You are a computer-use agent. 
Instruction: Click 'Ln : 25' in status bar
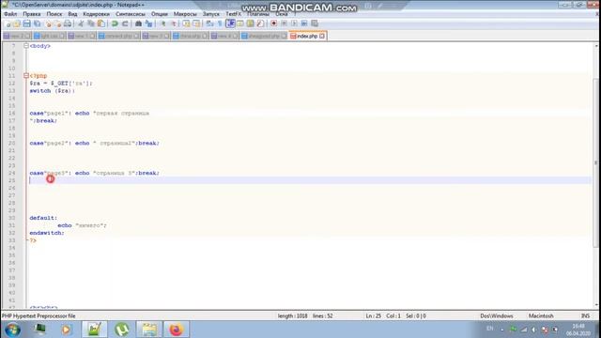pyautogui.click(x=374, y=316)
